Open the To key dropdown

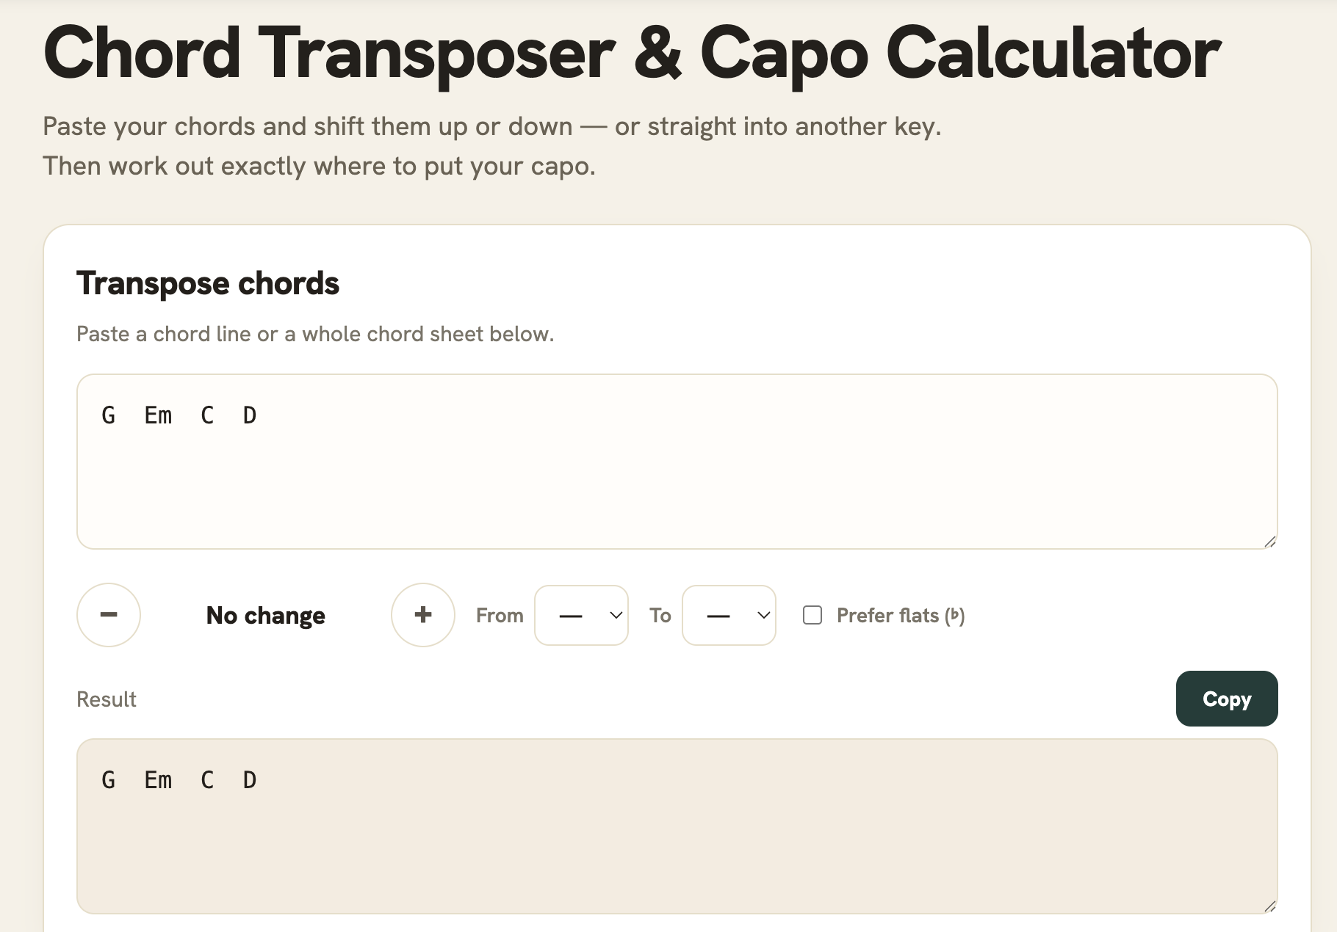729,615
